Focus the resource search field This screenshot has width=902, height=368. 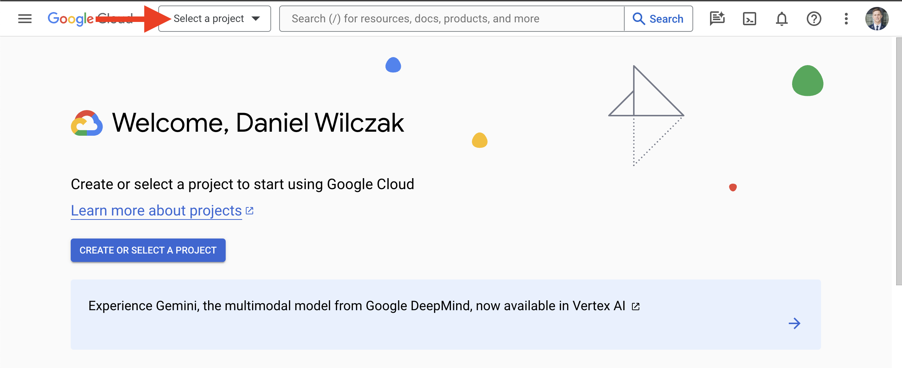coord(452,19)
